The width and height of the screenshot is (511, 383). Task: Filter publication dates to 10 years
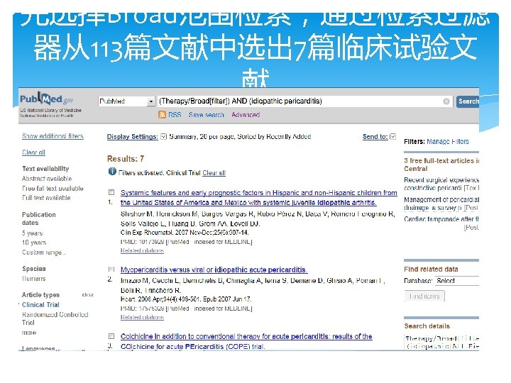[x=34, y=243]
